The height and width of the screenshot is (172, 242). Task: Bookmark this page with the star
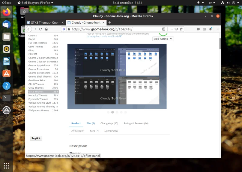point(181,29)
